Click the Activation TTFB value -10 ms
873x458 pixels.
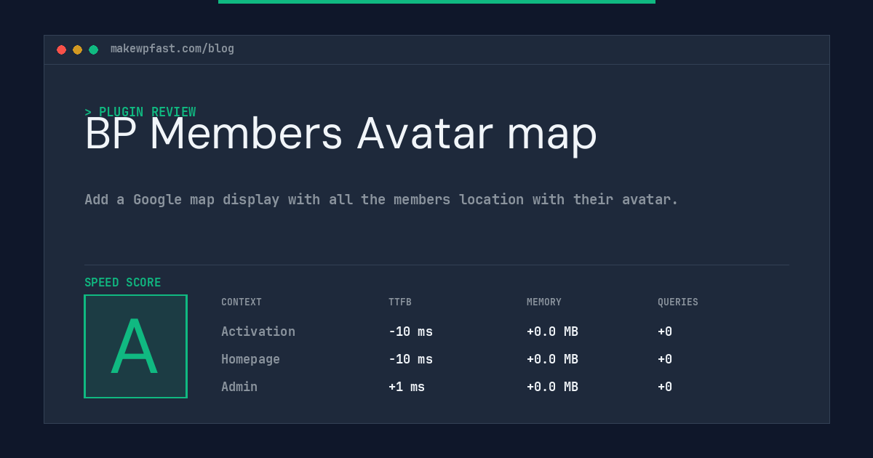tap(410, 332)
